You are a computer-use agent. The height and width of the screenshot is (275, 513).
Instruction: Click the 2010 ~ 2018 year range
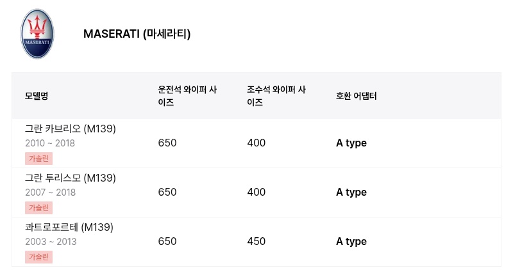tap(50, 143)
